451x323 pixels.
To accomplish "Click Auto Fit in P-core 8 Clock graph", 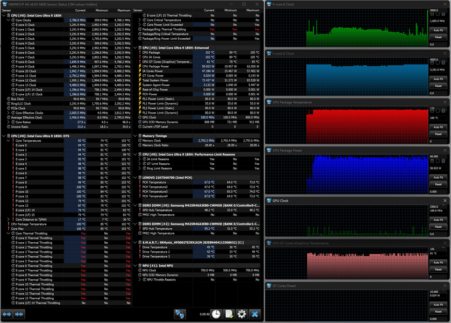I will (438, 30).
